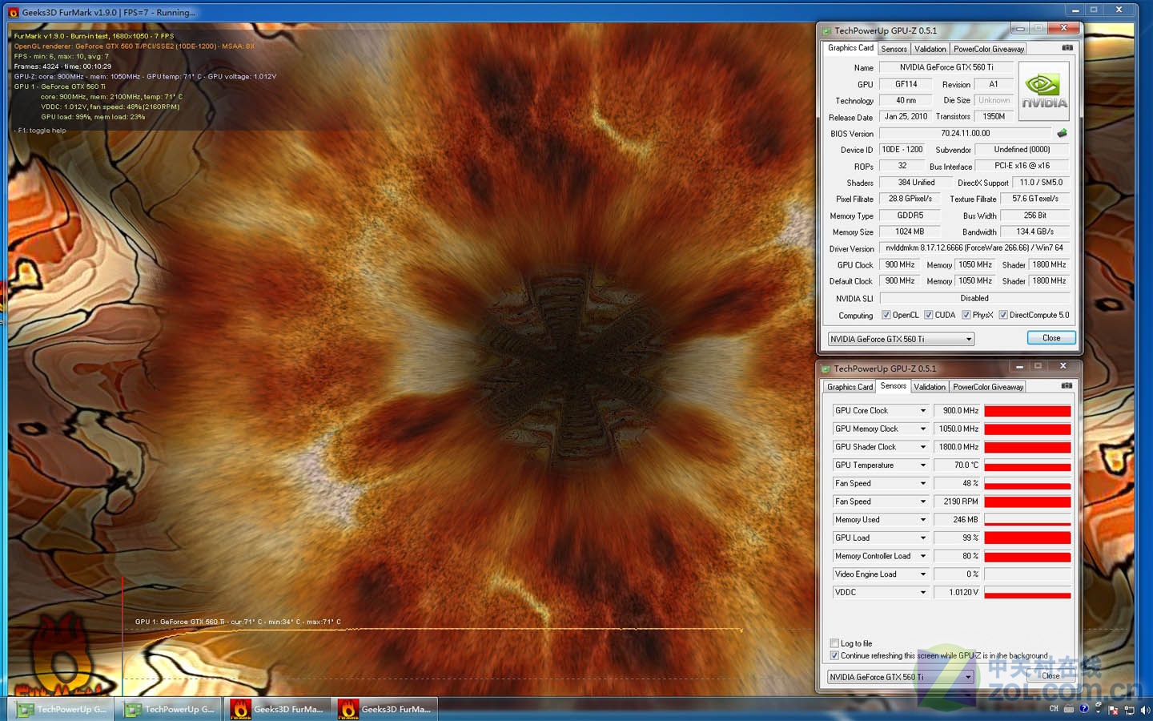Click the NVIDIA logo in GPU-Z

point(1043,92)
